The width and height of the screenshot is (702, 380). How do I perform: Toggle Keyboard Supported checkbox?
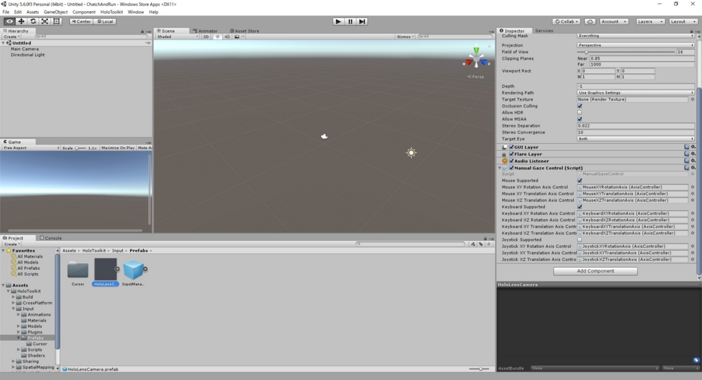(580, 207)
